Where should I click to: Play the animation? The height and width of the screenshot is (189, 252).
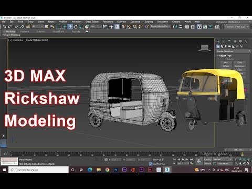coord(183,160)
